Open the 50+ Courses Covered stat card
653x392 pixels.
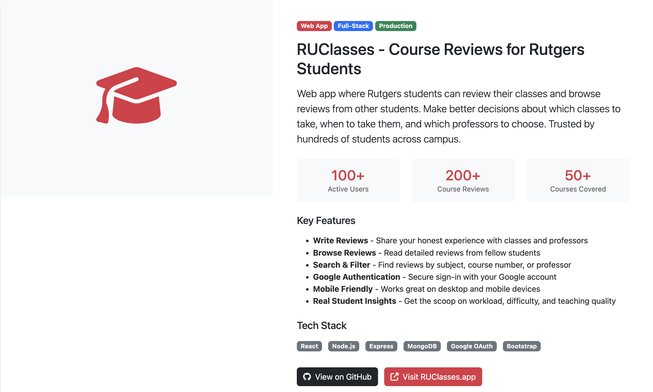point(577,180)
